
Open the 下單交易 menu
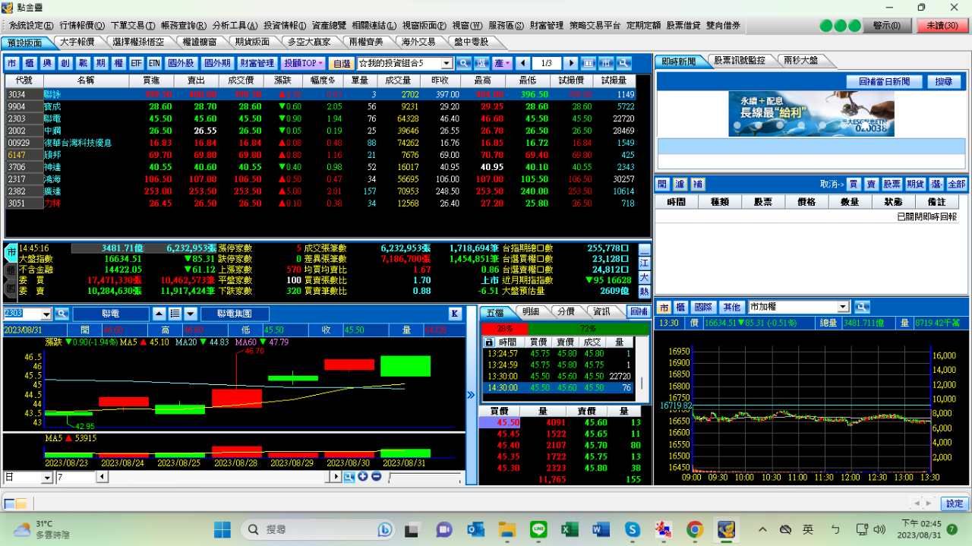pos(133,26)
